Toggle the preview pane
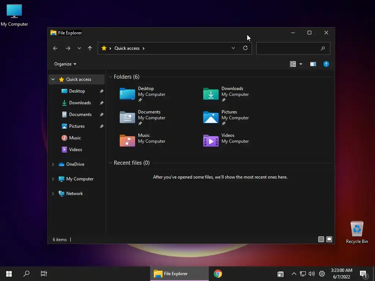The height and width of the screenshot is (281, 375). click(313, 64)
